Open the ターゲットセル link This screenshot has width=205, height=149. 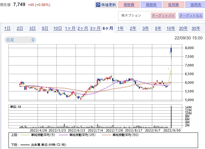[x=191, y=16]
